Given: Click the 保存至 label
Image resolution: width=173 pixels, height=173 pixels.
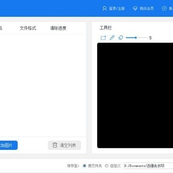Looking at the screenshot, I should (73, 166).
